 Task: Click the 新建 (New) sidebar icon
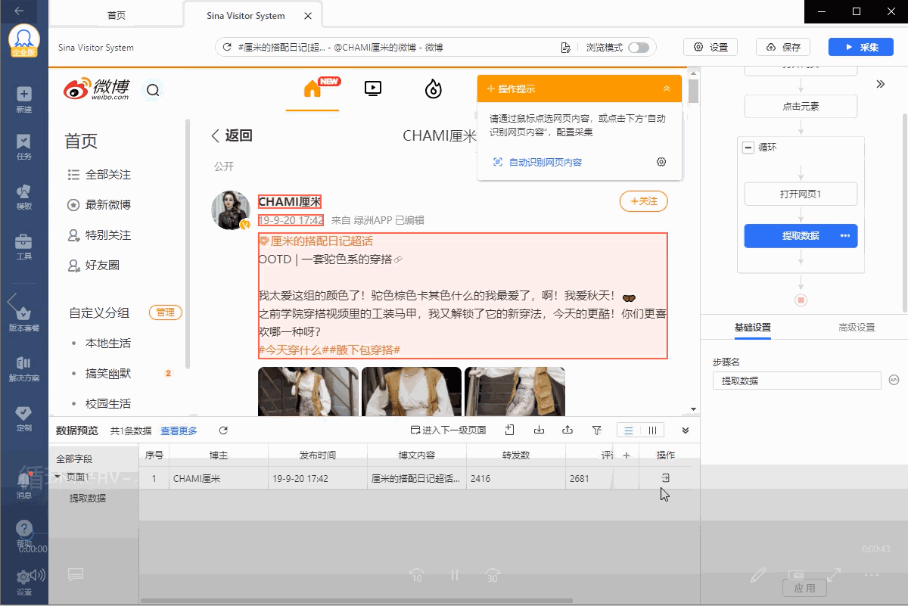(24, 98)
